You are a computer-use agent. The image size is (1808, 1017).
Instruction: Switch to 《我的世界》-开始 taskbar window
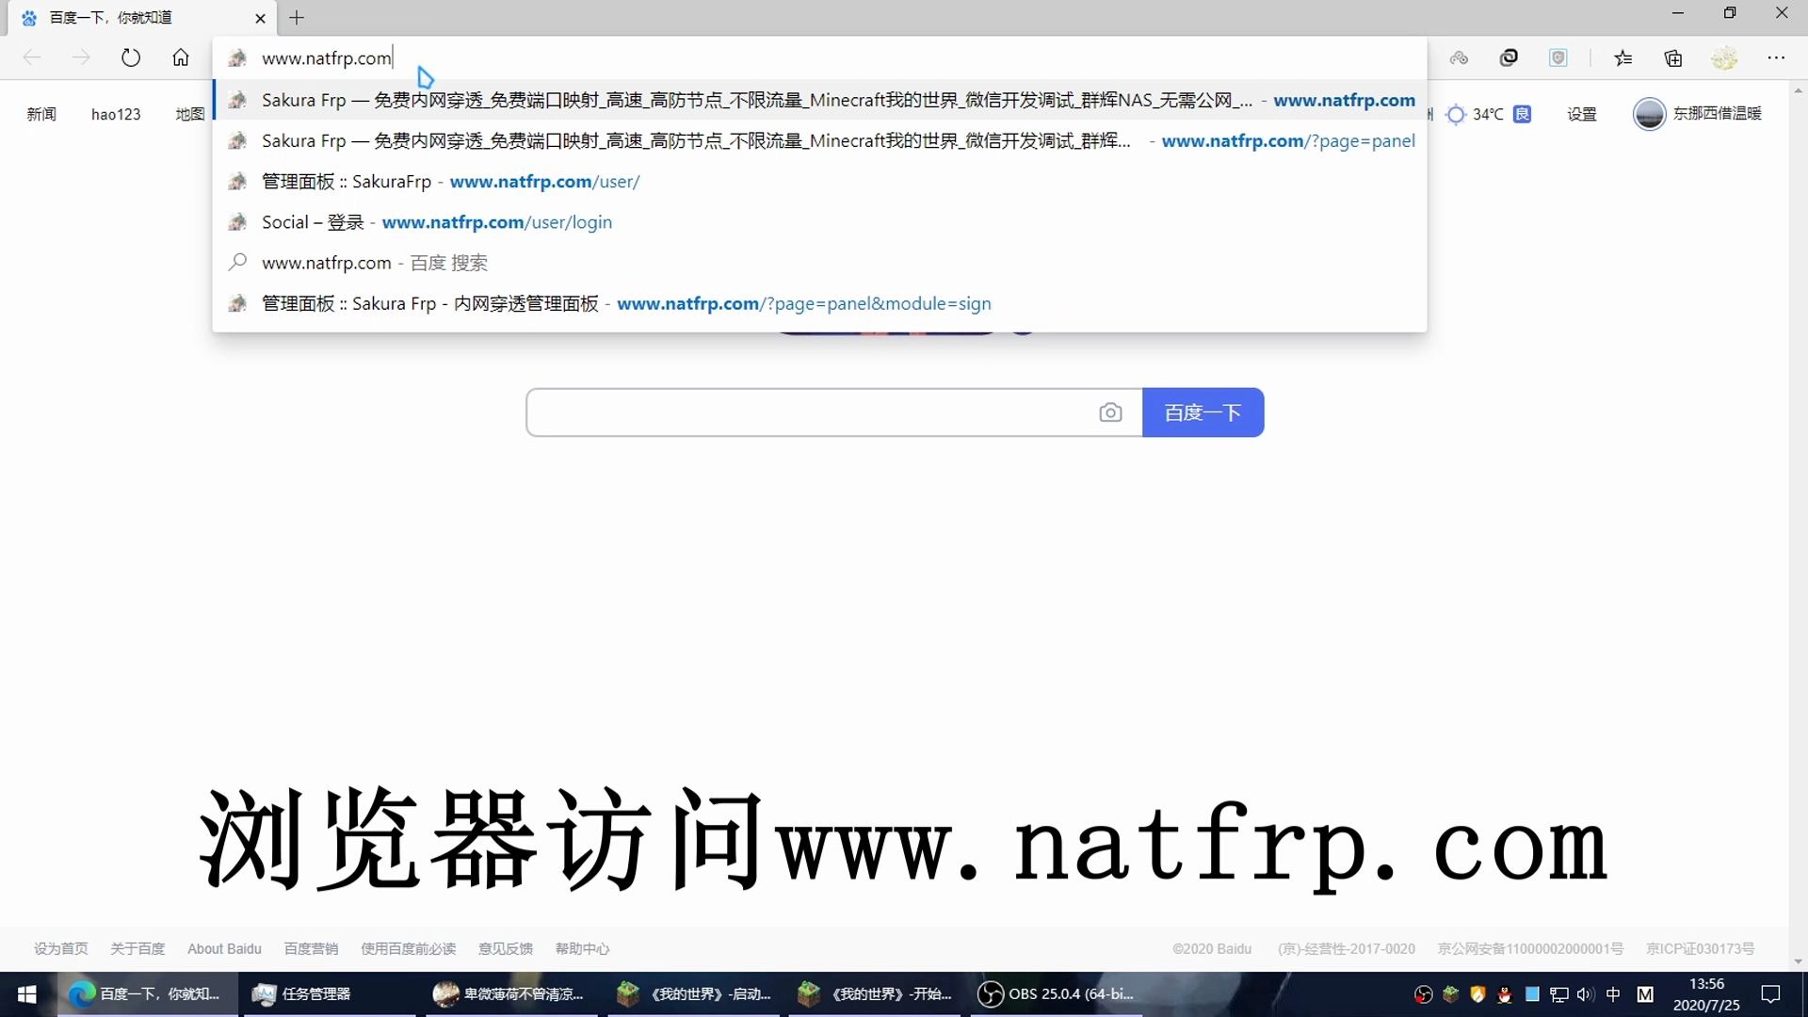(875, 994)
